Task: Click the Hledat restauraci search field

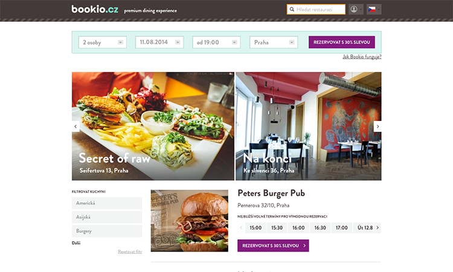Action: coord(316,9)
